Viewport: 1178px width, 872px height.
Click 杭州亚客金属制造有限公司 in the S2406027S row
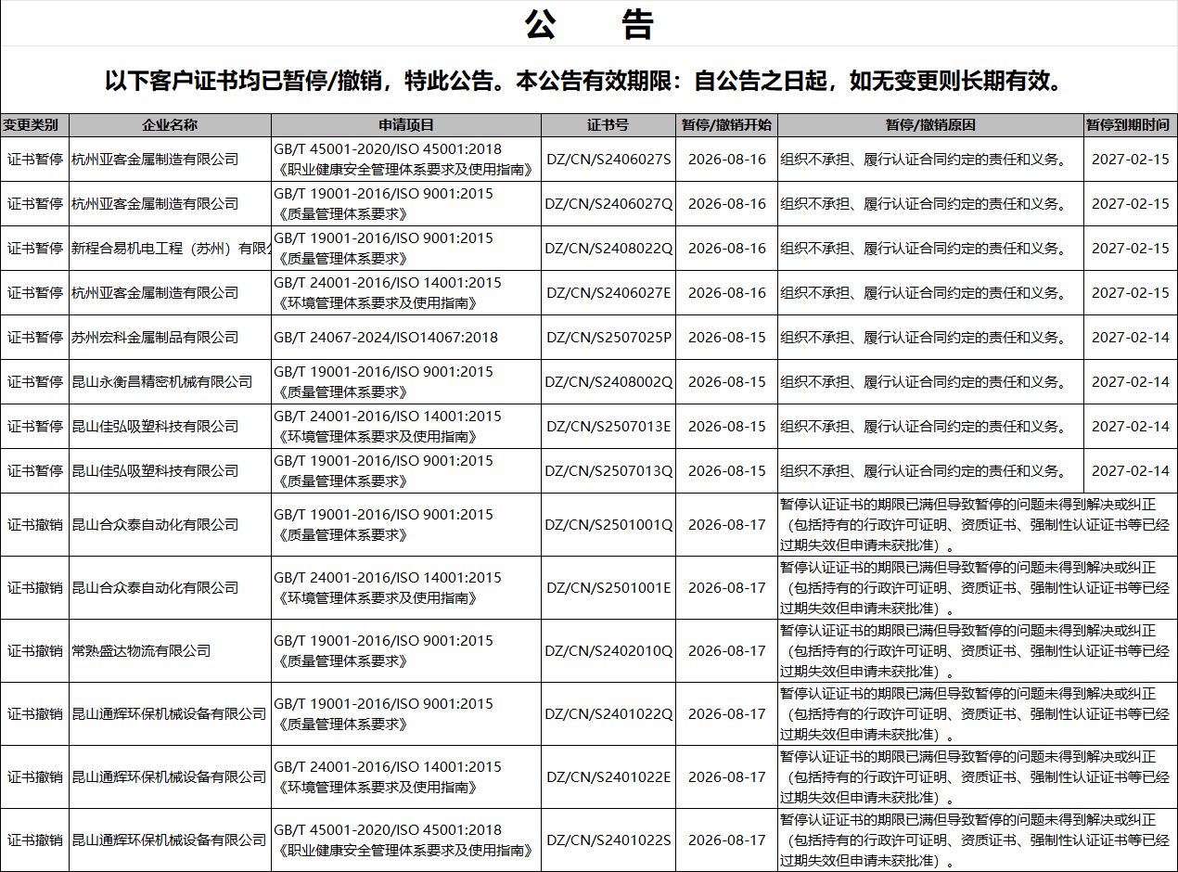pyautogui.click(x=155, y=159)
